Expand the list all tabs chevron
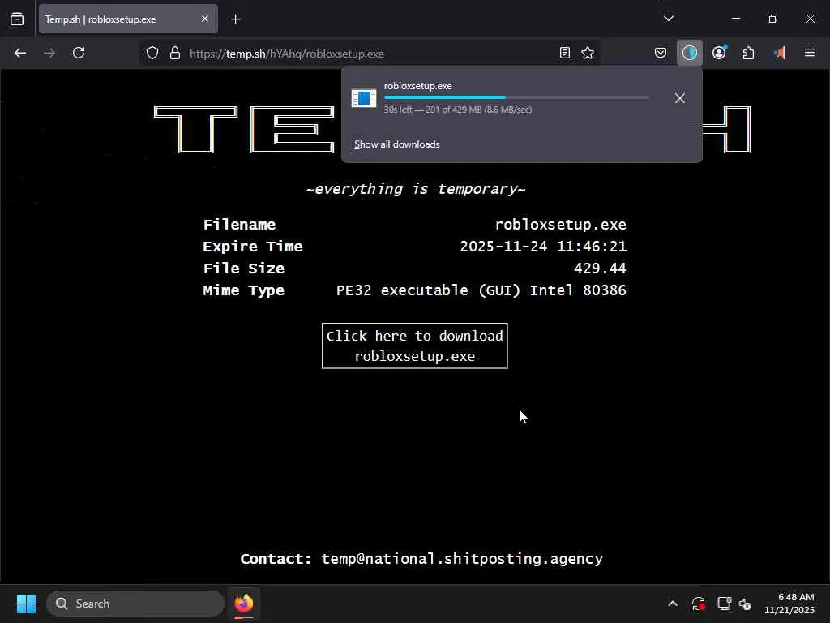 669,19
